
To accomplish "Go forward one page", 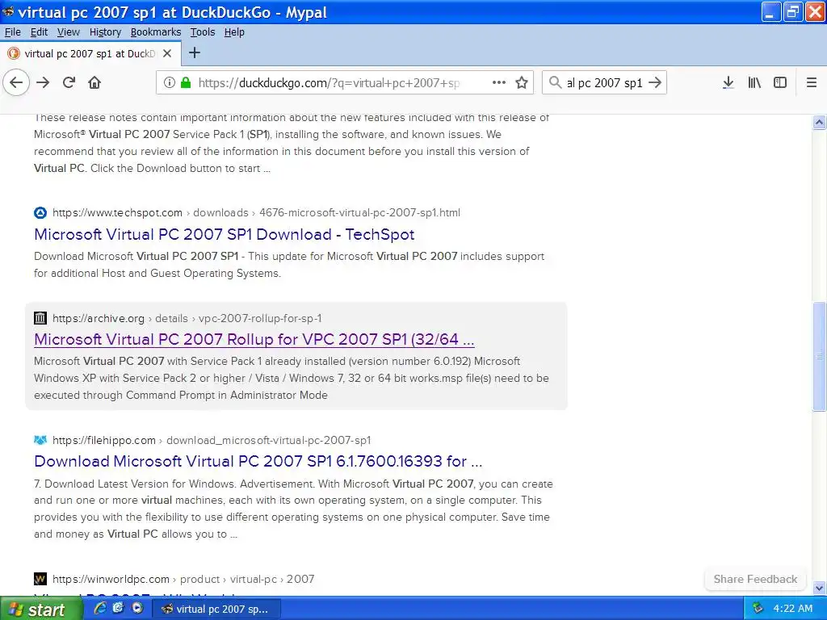I will tap(44, 83).
